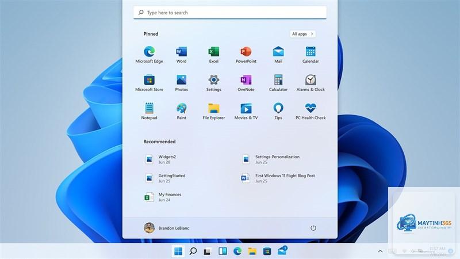Viewport: 460px width, 259px height.
Task: Open Microsoft Store from the taskbar
Action: click(267, 251)
